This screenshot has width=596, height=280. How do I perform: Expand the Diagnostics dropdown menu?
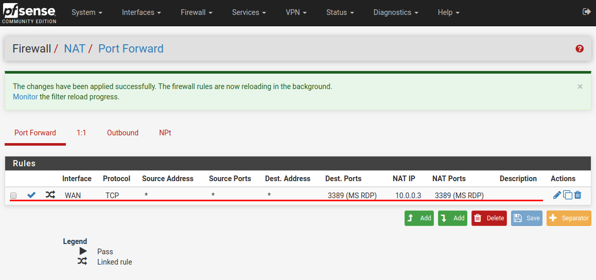(x=395, y=12)
